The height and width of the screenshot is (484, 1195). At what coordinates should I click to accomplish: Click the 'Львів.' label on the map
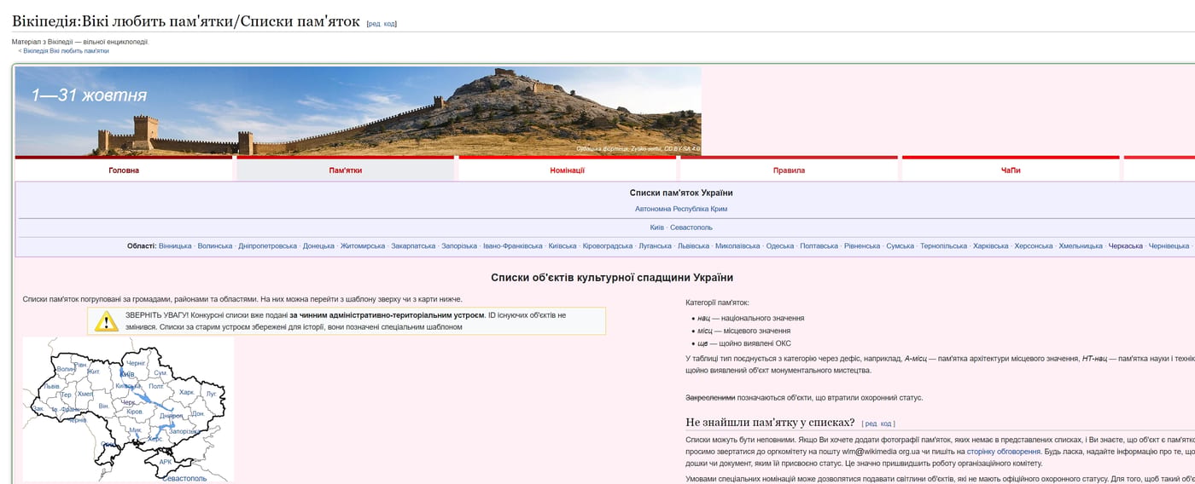click(52, 387)
